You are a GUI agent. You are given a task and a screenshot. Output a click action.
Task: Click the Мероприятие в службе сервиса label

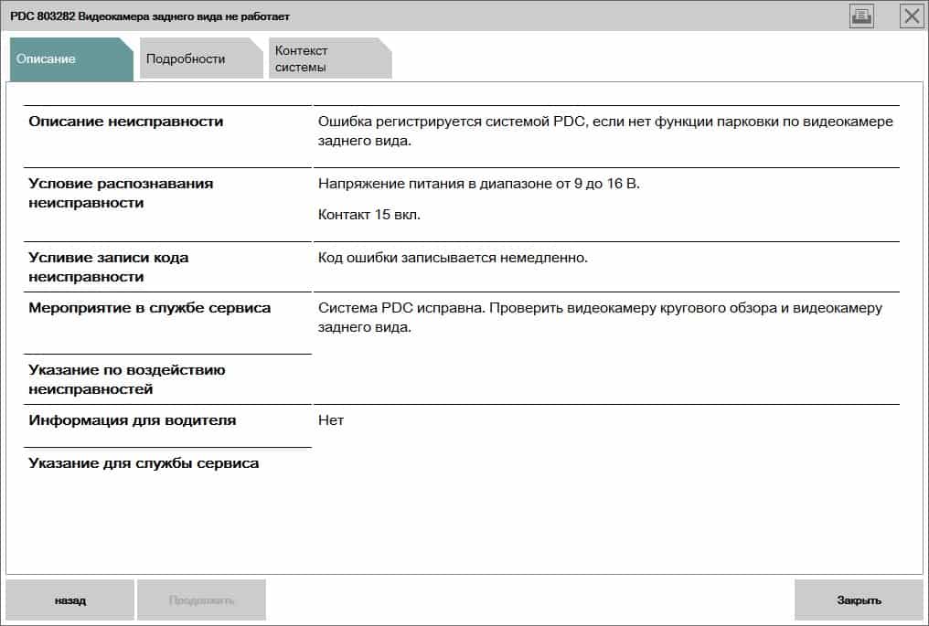point(150,308)
